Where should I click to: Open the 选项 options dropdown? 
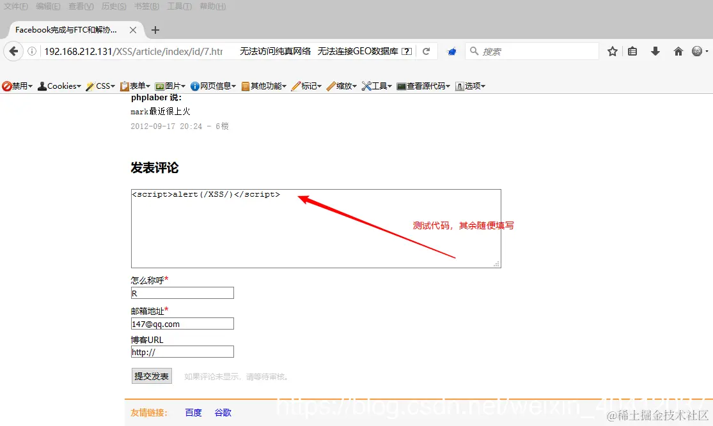pos(470,86)
